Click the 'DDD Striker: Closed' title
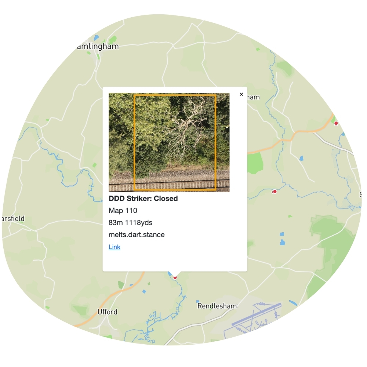This screenshot has width=367, height=367. pyautogui.click(x=143, y=199)
